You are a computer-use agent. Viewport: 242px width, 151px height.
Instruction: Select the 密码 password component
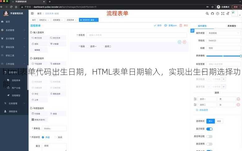click(x=39, y=44)
